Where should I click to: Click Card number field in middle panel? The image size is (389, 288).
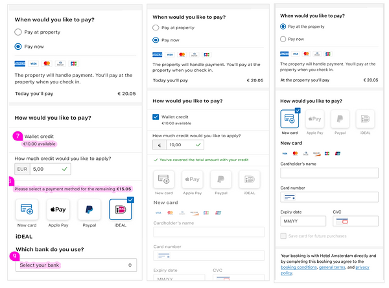pos(209,256)
